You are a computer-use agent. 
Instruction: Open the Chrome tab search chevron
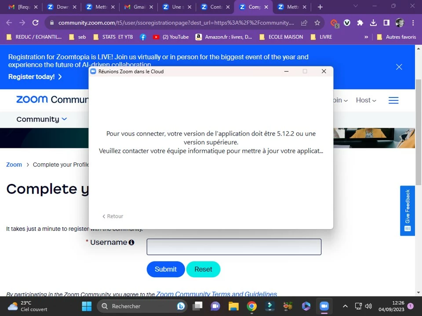click(x=356, y=6)
